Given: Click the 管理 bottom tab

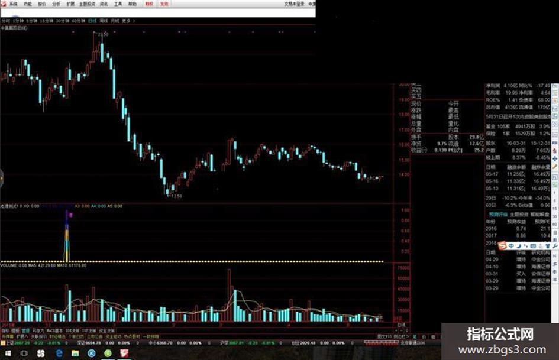Looking at the screenshot, I should 25,331.
